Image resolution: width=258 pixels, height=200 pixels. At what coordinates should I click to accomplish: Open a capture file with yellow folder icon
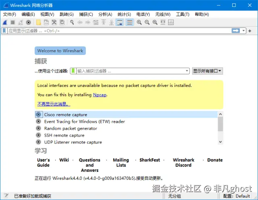(x=38, y=22)
